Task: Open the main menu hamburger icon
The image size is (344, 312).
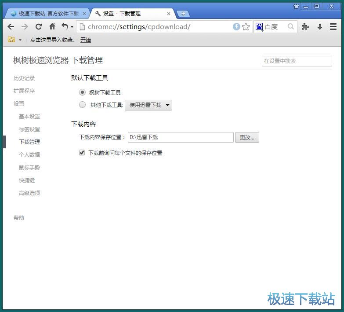Action: click(333, 27)
